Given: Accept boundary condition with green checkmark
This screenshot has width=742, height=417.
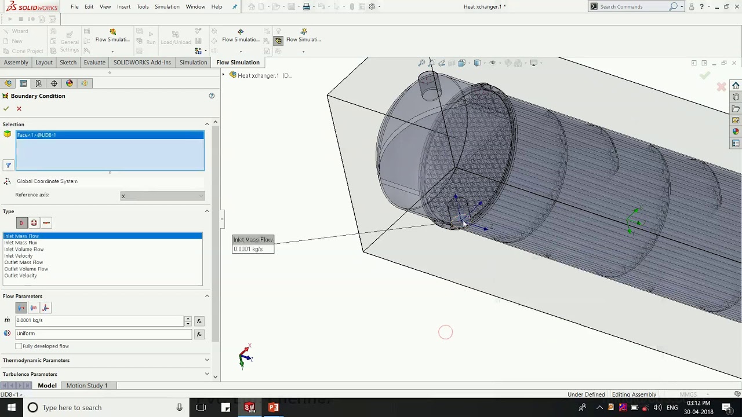Looking at the screenshot, I should click(x=6, y=108).
